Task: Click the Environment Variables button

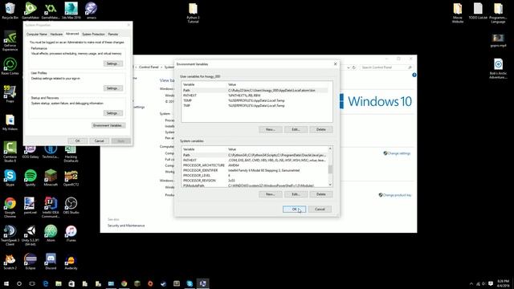Action: point(108,125)
